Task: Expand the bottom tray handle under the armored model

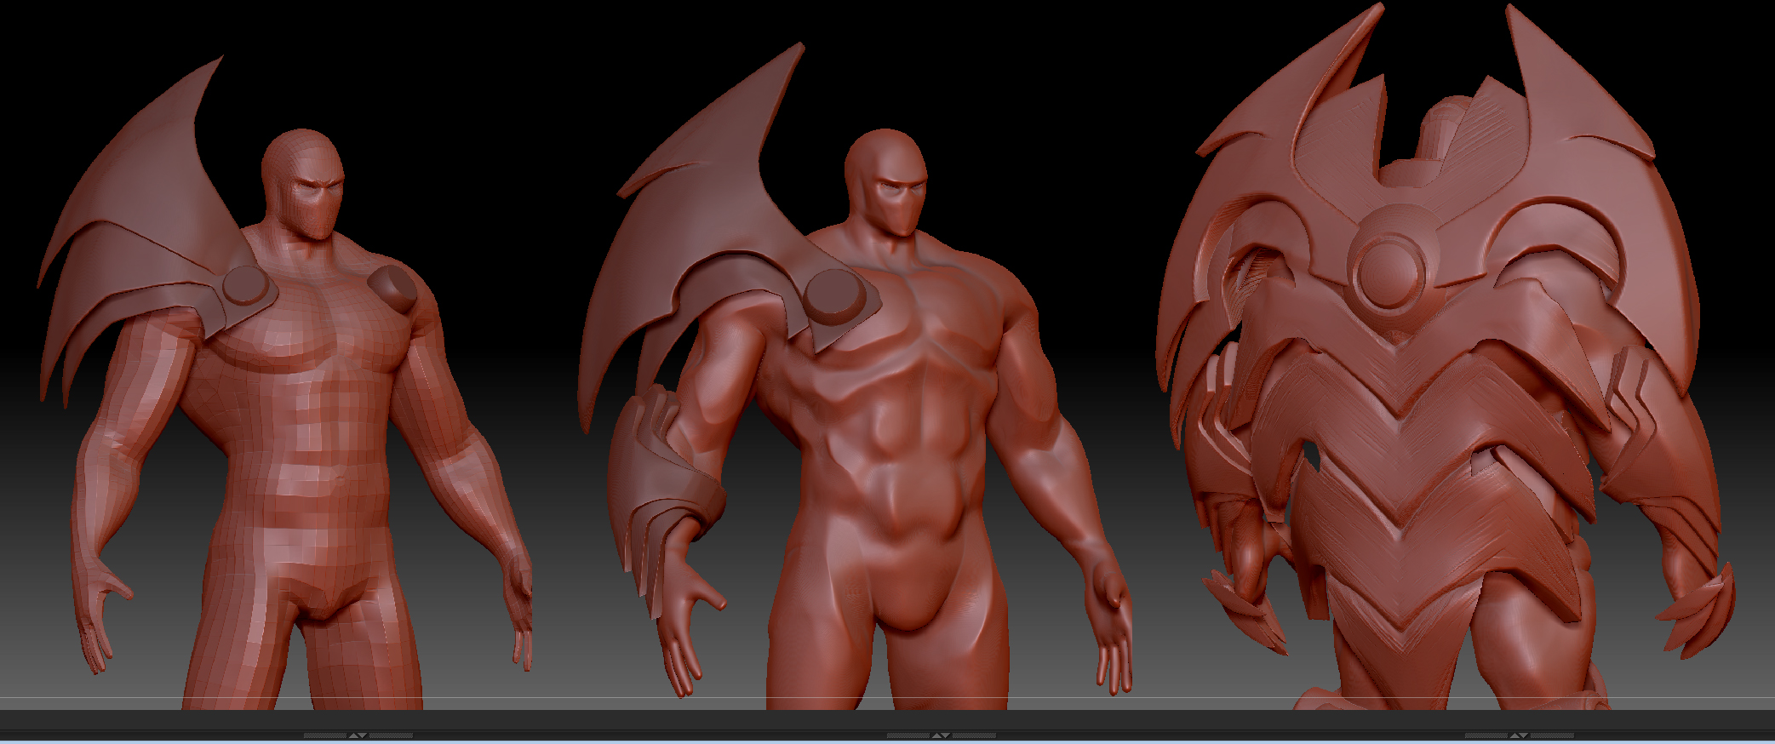Action: coord(1520,735)
